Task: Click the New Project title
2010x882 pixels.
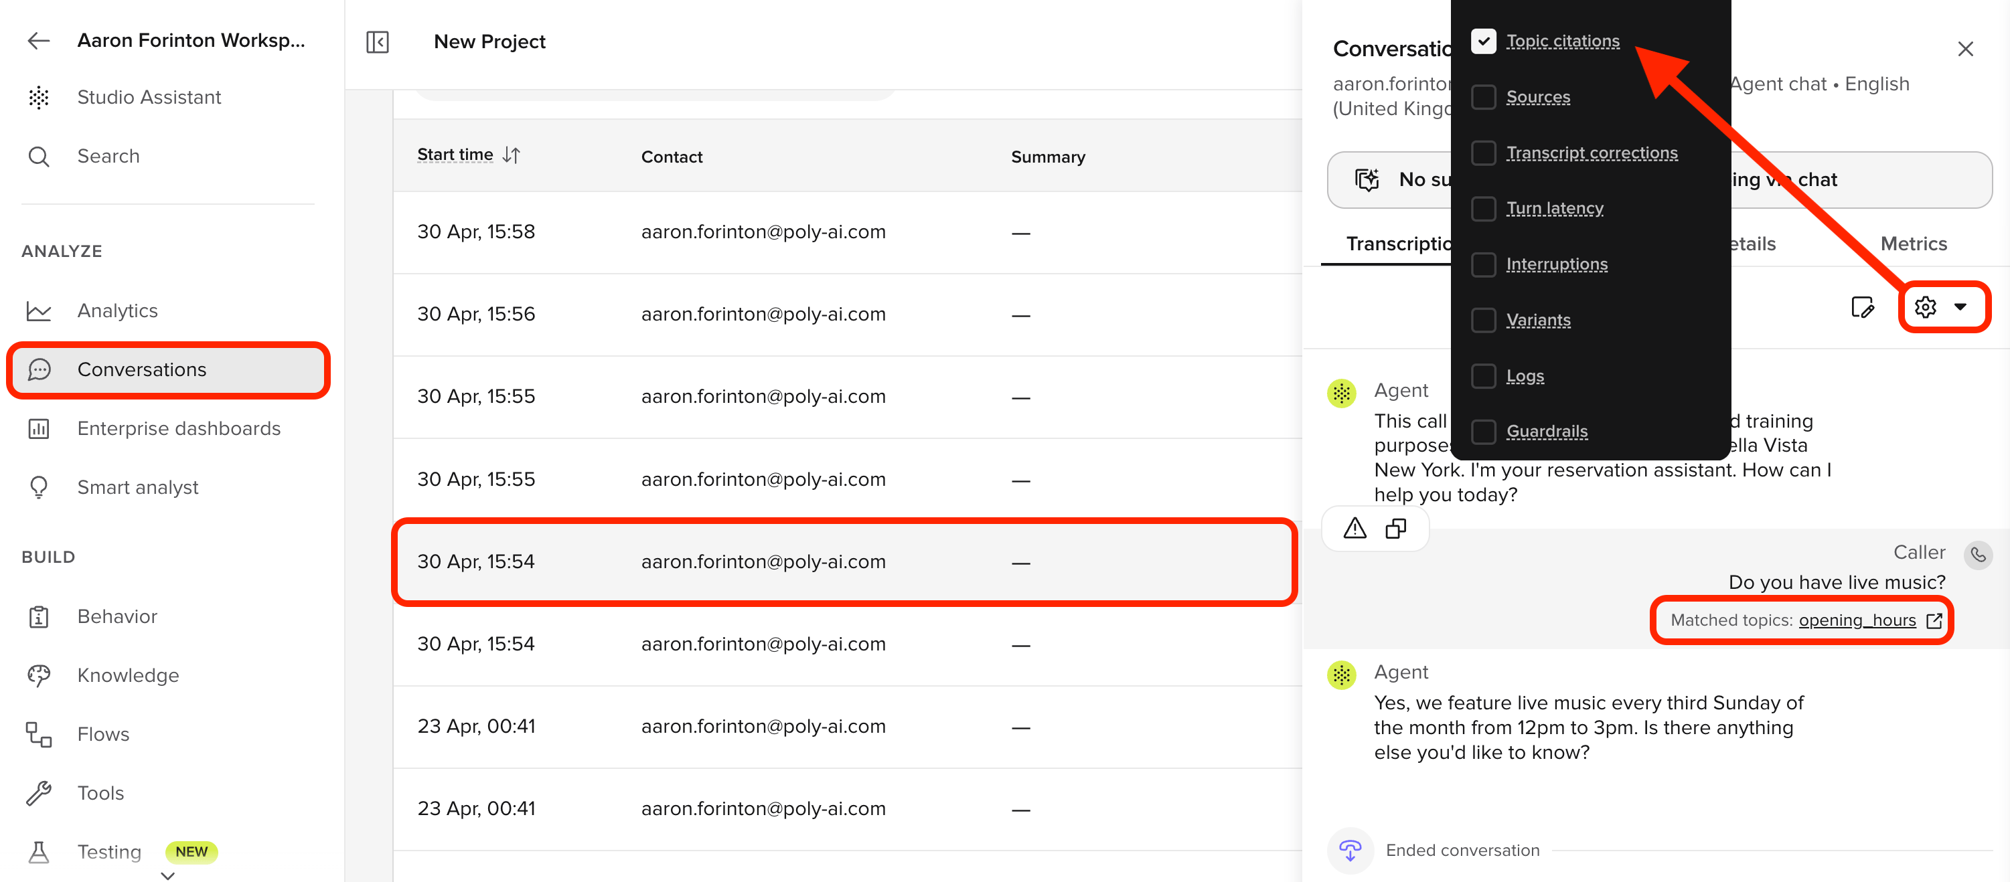Action: [x=489, y=42]
